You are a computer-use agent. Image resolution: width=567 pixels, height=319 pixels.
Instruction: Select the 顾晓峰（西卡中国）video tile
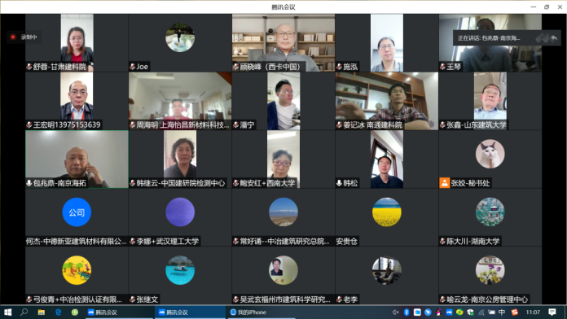coord(283,42)
